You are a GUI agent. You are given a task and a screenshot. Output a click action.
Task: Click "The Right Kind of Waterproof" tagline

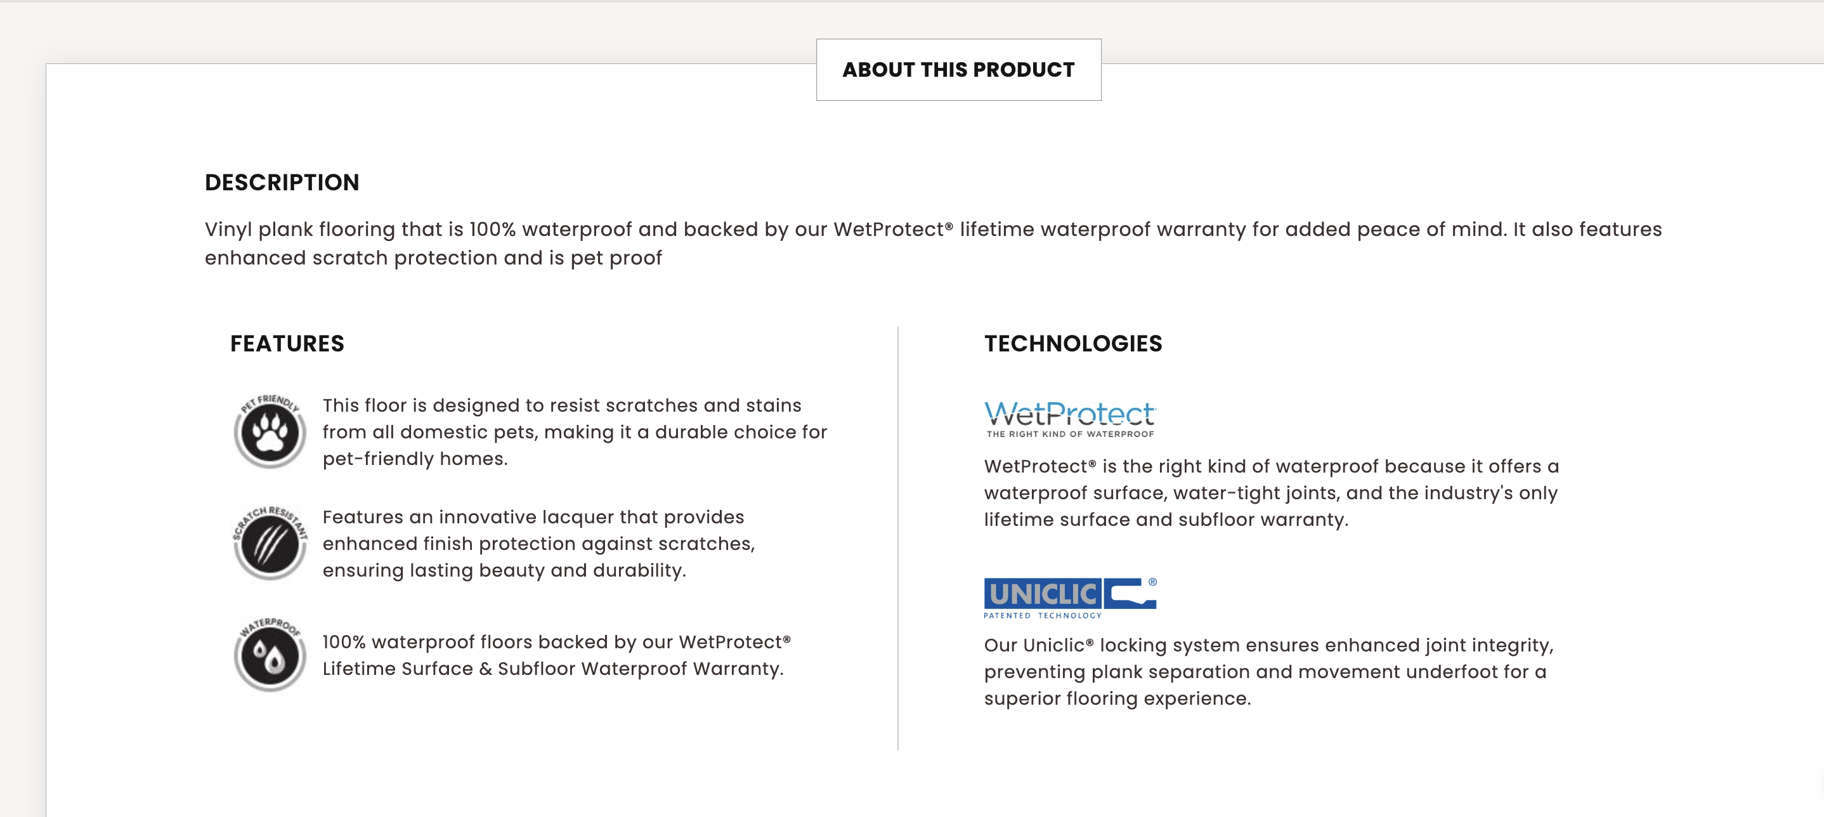1070,434
